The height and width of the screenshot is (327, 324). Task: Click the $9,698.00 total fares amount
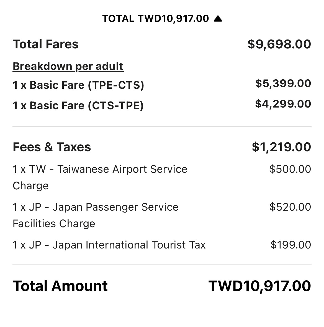click(279, 44)
